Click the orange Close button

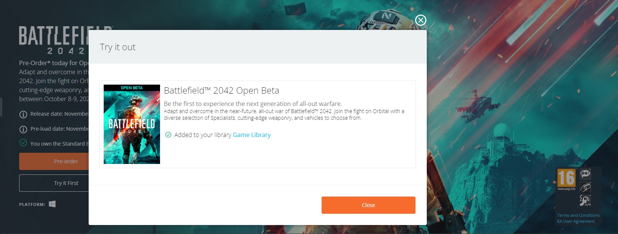368,205
